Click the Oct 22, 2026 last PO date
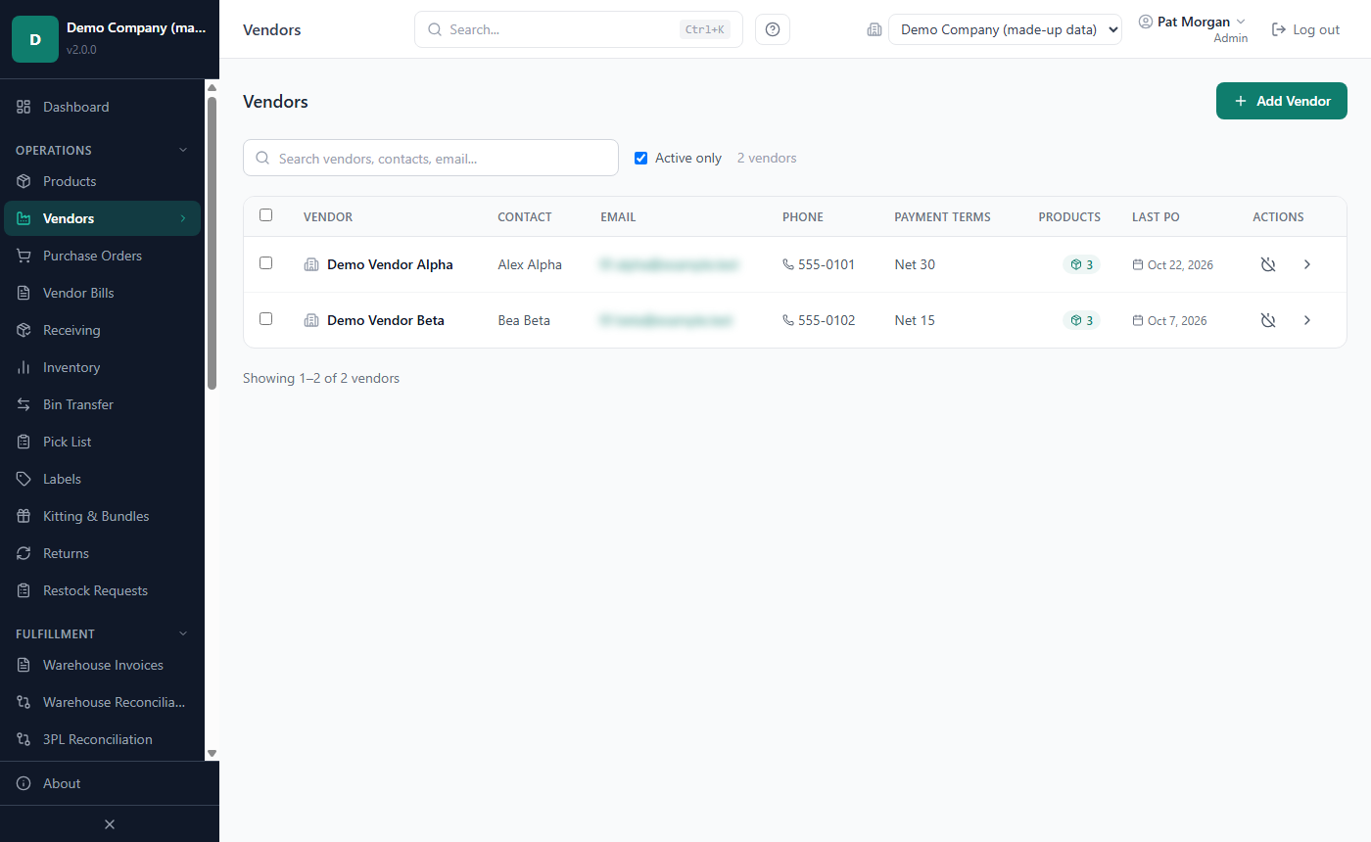 coord(1173,264)
